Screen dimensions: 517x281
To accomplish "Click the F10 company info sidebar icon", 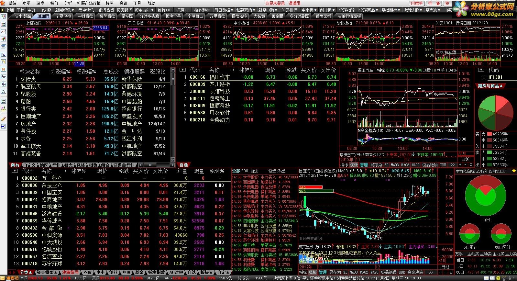I will coord(3,54).
